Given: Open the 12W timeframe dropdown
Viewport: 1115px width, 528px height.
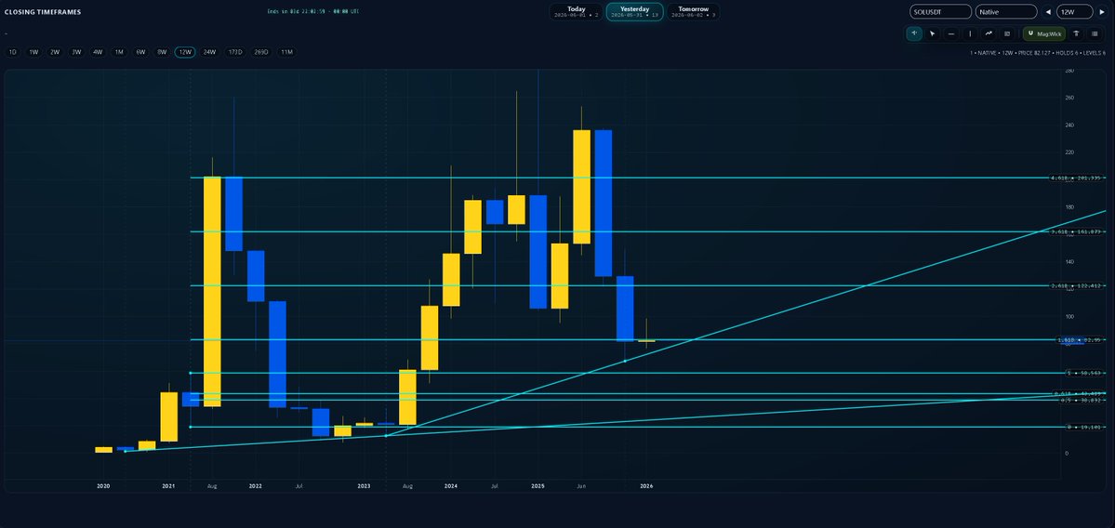Looking at the screenshot, I should [1075, 11].
